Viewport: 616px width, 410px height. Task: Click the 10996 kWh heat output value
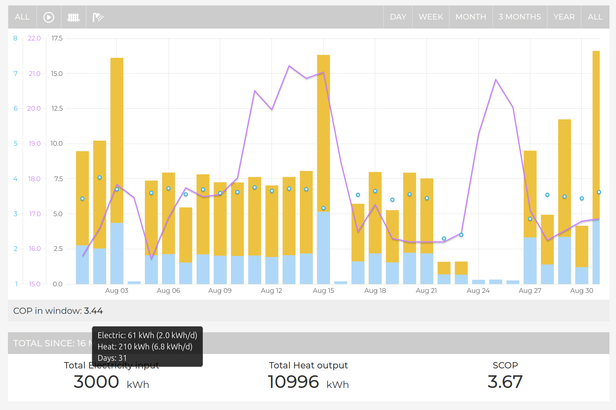[308, 382]
